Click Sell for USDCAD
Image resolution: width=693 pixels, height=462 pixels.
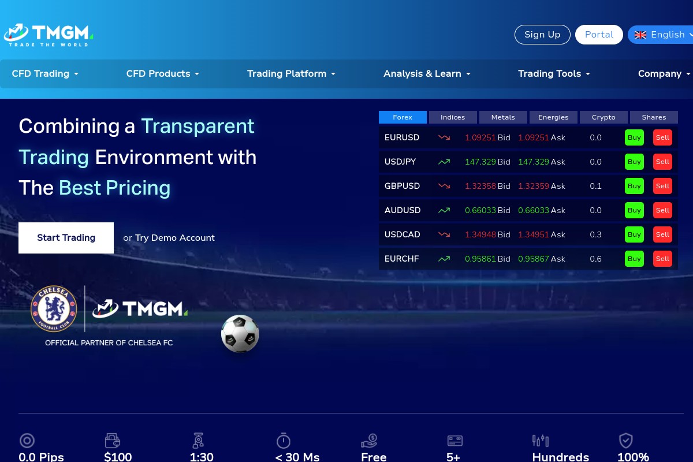tap(663, 234)
